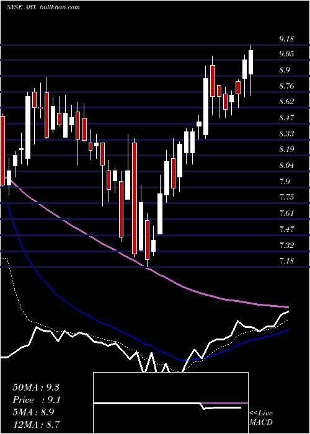
Task: Select the 8.33 price axis label
Action: 286,134
